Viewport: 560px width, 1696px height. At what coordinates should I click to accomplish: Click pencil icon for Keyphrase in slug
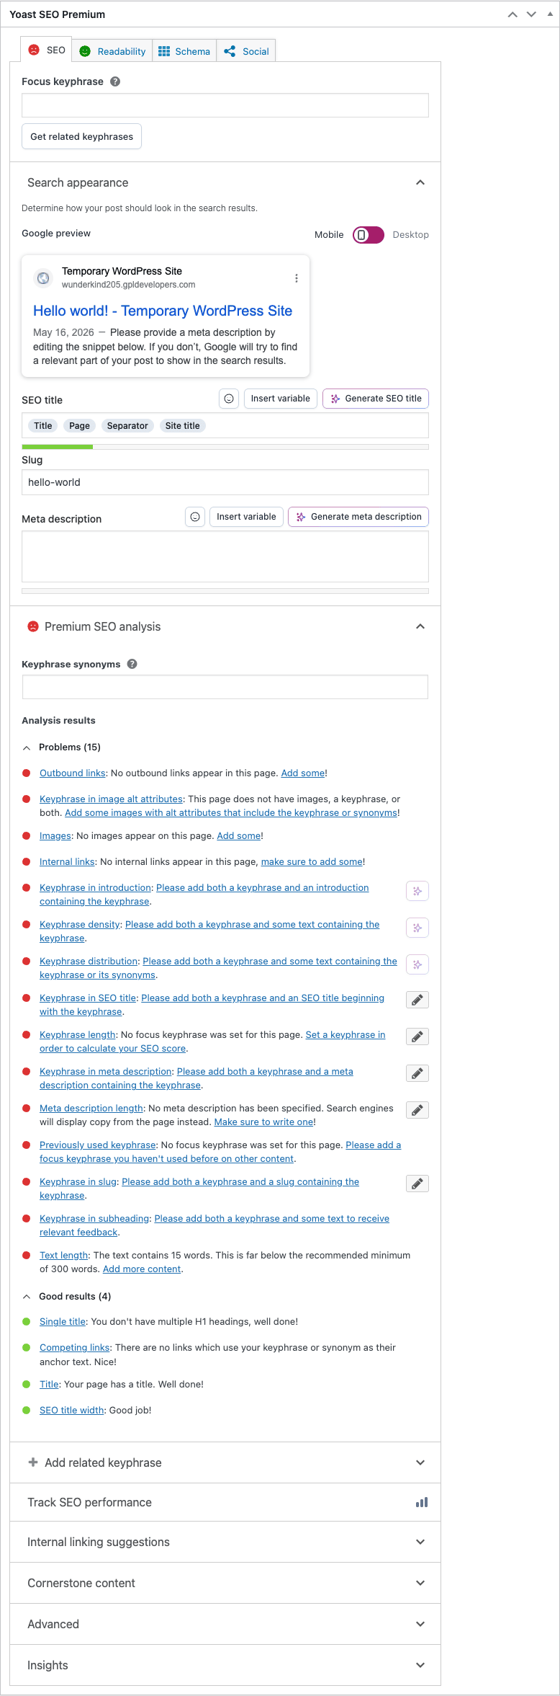tap(417, 1184)
